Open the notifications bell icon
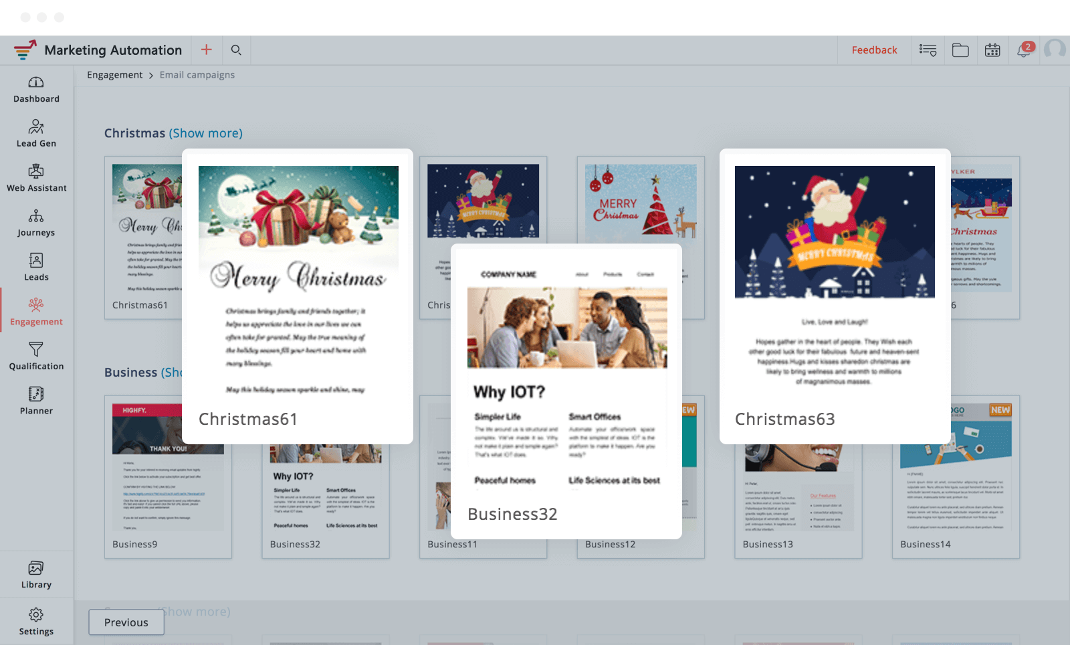The width and height of the screenshot is (1070, 645). pos(1024,50)
